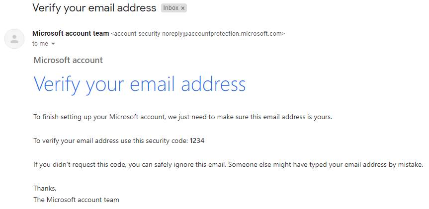Click "The Microsoft account team" signature
This screenshot has height=209, width=429.
[77, 200]
